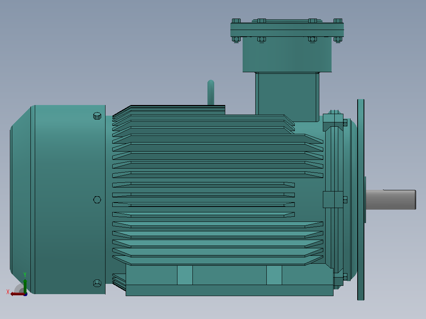Viewport: 426px width, 319px height.
Task: Select the large terminal box body
Action: point(287,54)
